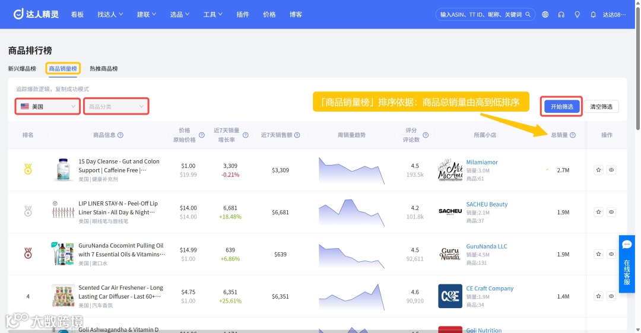The image size is (641, 333).
Task: Click CE Craft Company shop logo
Action: pos(450,296)
